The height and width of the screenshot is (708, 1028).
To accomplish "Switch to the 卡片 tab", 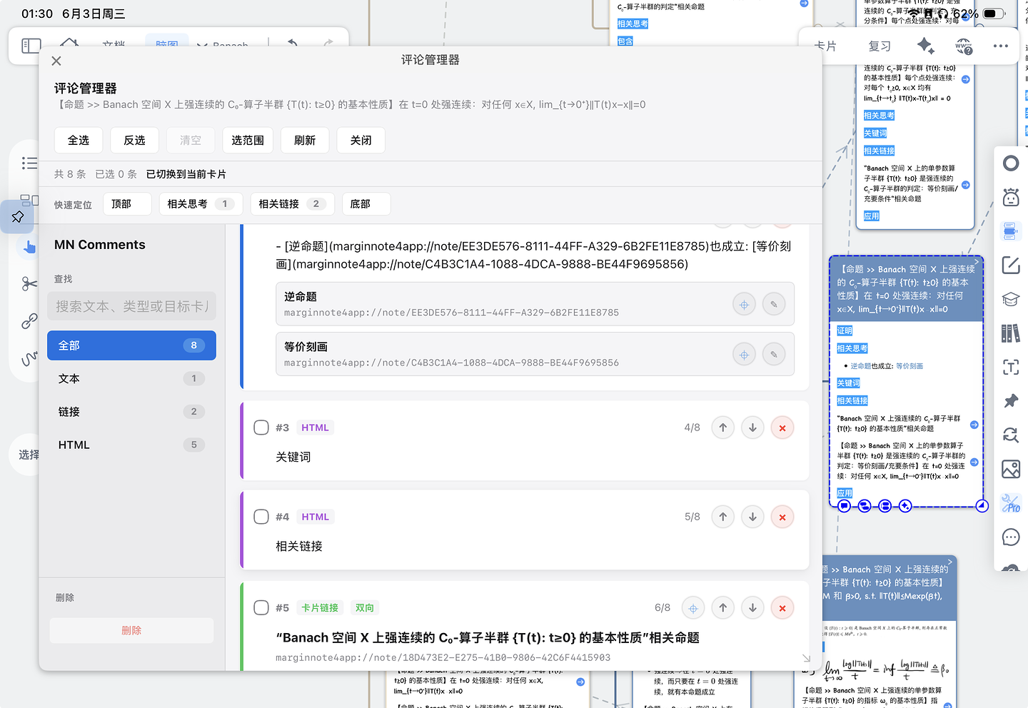I will pyautogui.click(x=825, y=46).
